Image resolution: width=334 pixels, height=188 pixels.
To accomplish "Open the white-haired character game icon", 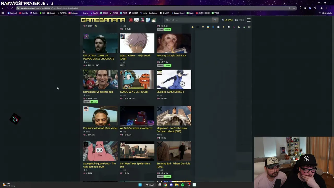I will pyautogui.click(x=136, y=20).
